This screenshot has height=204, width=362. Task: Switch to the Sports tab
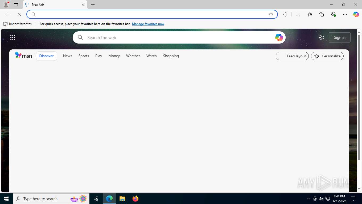84,56
